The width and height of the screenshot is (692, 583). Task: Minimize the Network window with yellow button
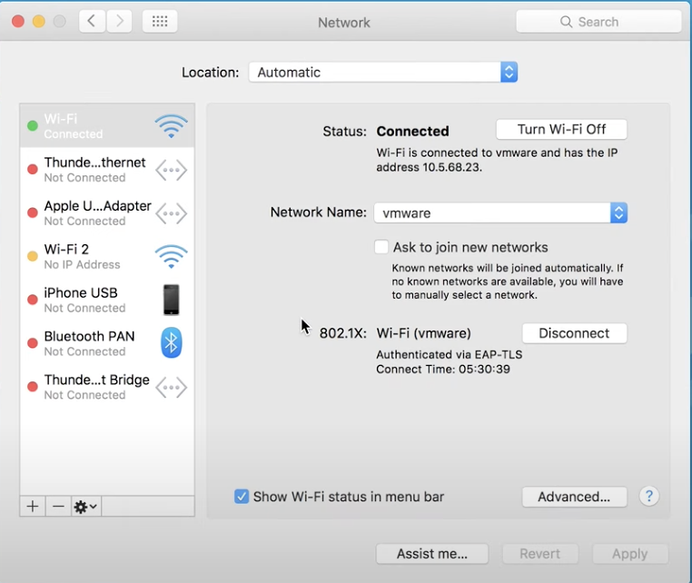coord(39,21)
